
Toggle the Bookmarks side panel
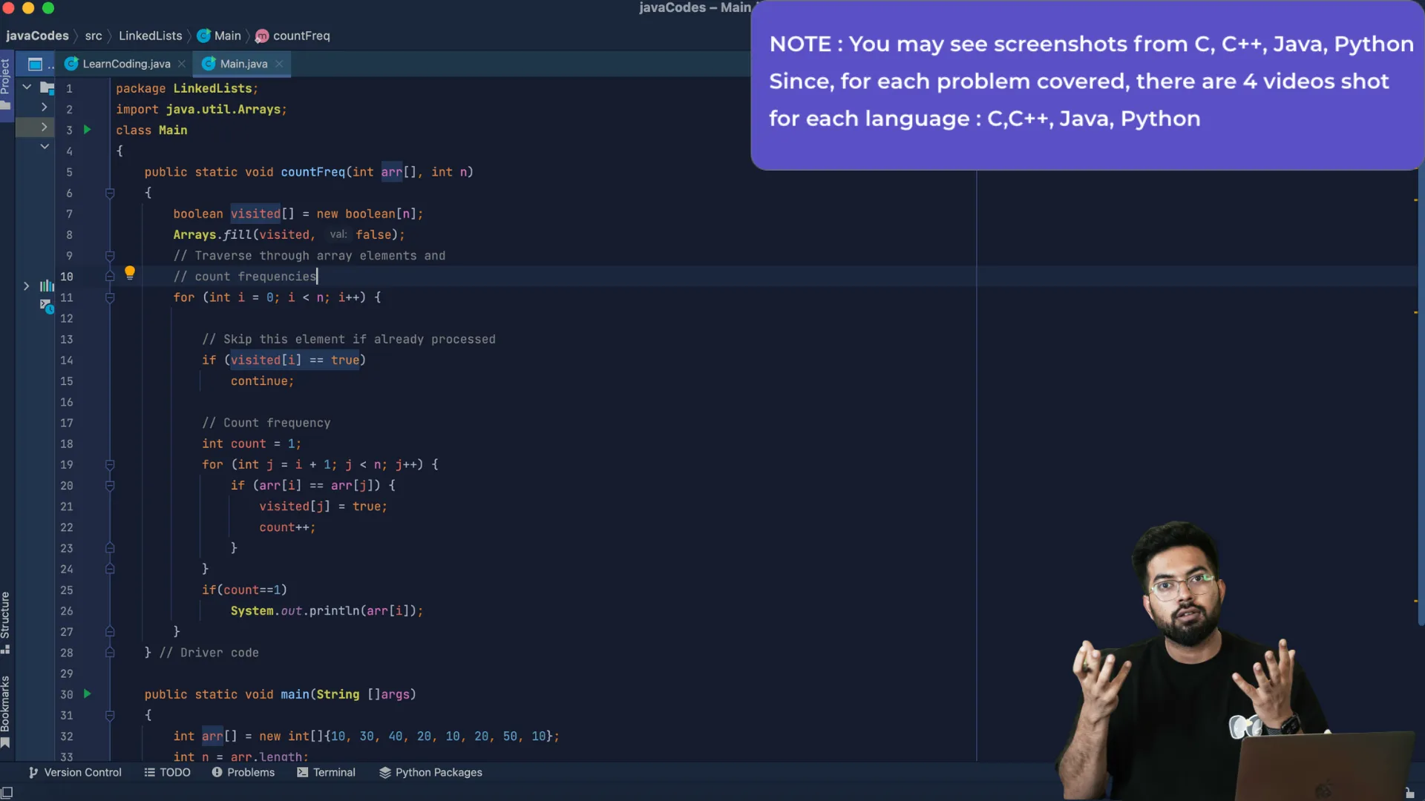6,711
